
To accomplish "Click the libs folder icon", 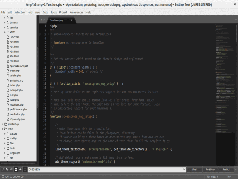I will point(8,18).
